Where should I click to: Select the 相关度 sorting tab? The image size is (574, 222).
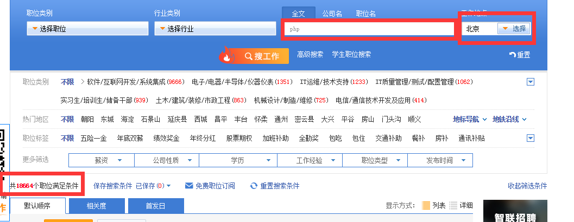(x=96, y=206)
